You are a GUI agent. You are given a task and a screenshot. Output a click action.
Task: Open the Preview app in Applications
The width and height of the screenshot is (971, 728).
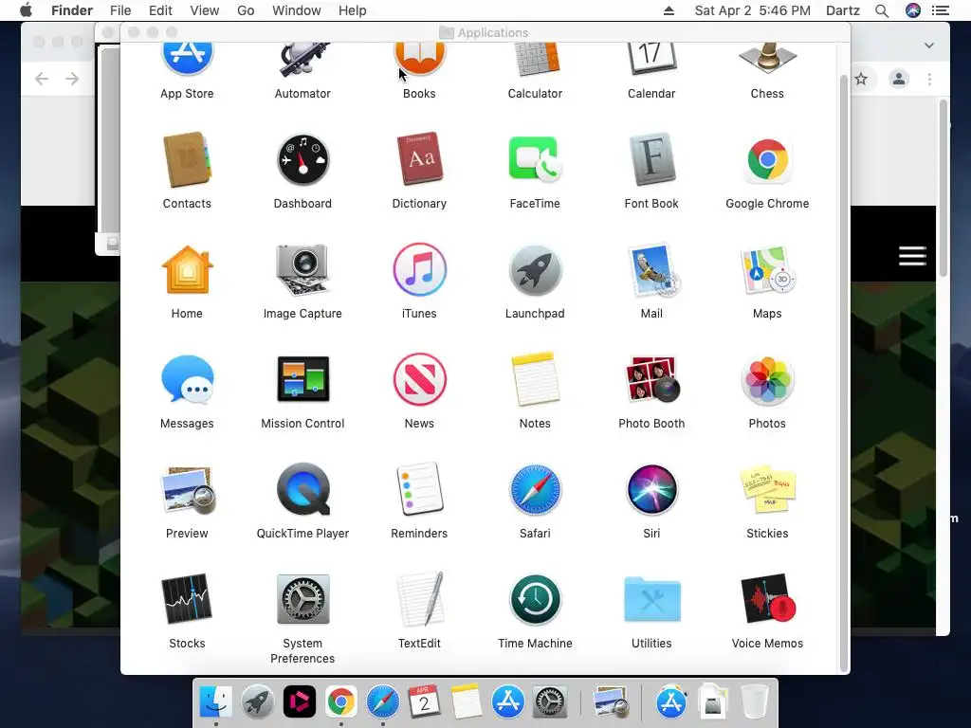[187, 490]
